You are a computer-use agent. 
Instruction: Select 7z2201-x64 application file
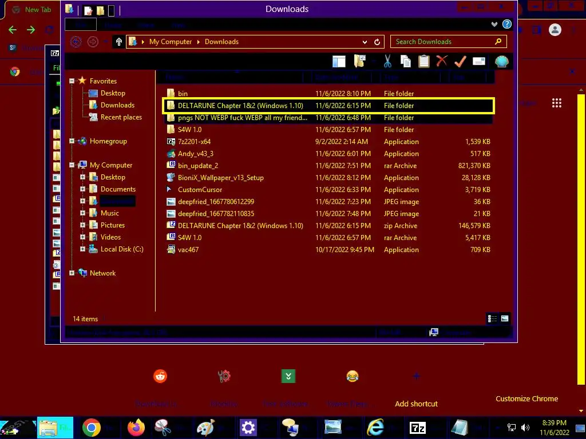coord(328,142)
